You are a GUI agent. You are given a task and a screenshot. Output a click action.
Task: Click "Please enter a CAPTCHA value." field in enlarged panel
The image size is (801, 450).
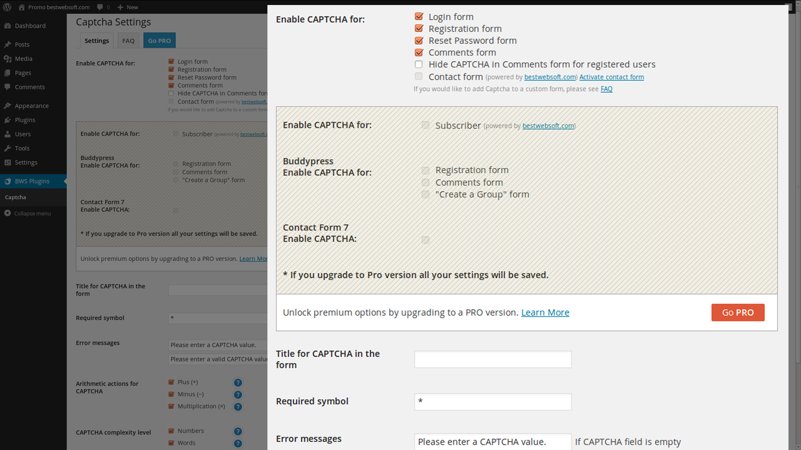[493, 442]
